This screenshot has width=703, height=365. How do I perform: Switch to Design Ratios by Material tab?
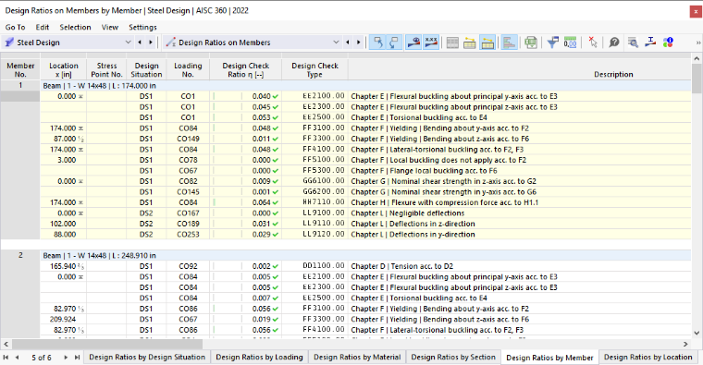[x=357, y=357]
